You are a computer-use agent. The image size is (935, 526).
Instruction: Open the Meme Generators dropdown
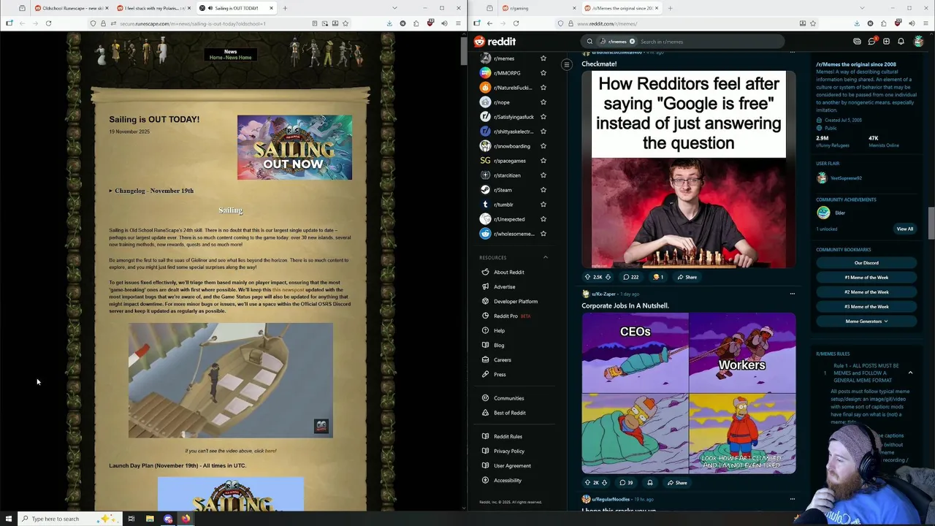coord(866,321)
